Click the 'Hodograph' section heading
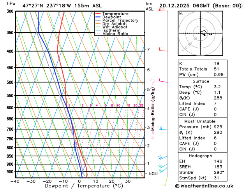The image size is (245, 189). (x=200, y=156)
